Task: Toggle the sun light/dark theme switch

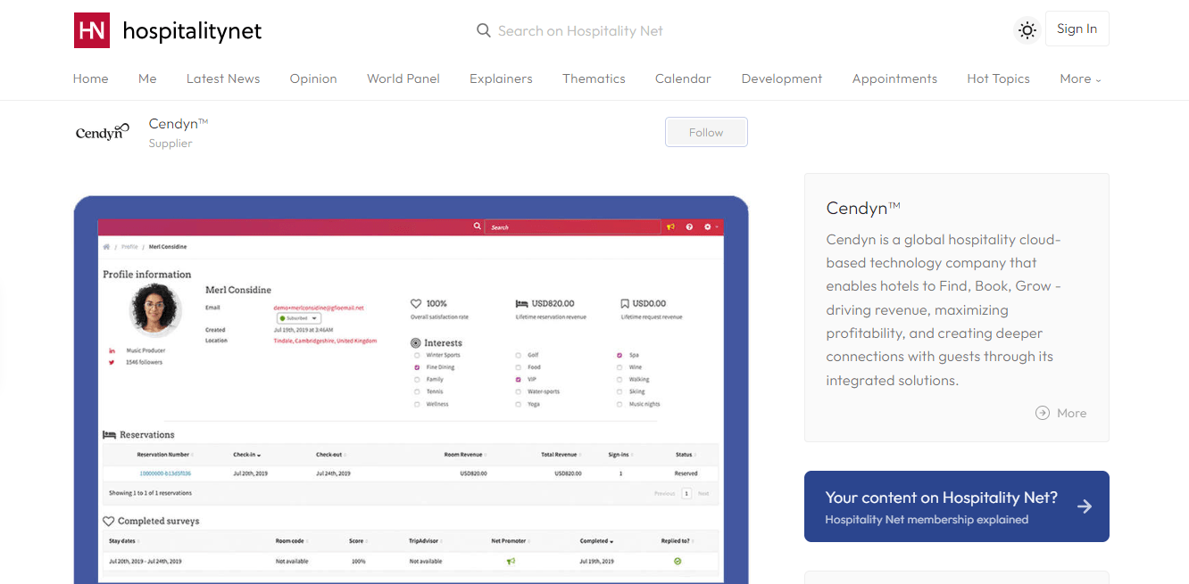Action: pyautogui.click(x=1027, y=30)
